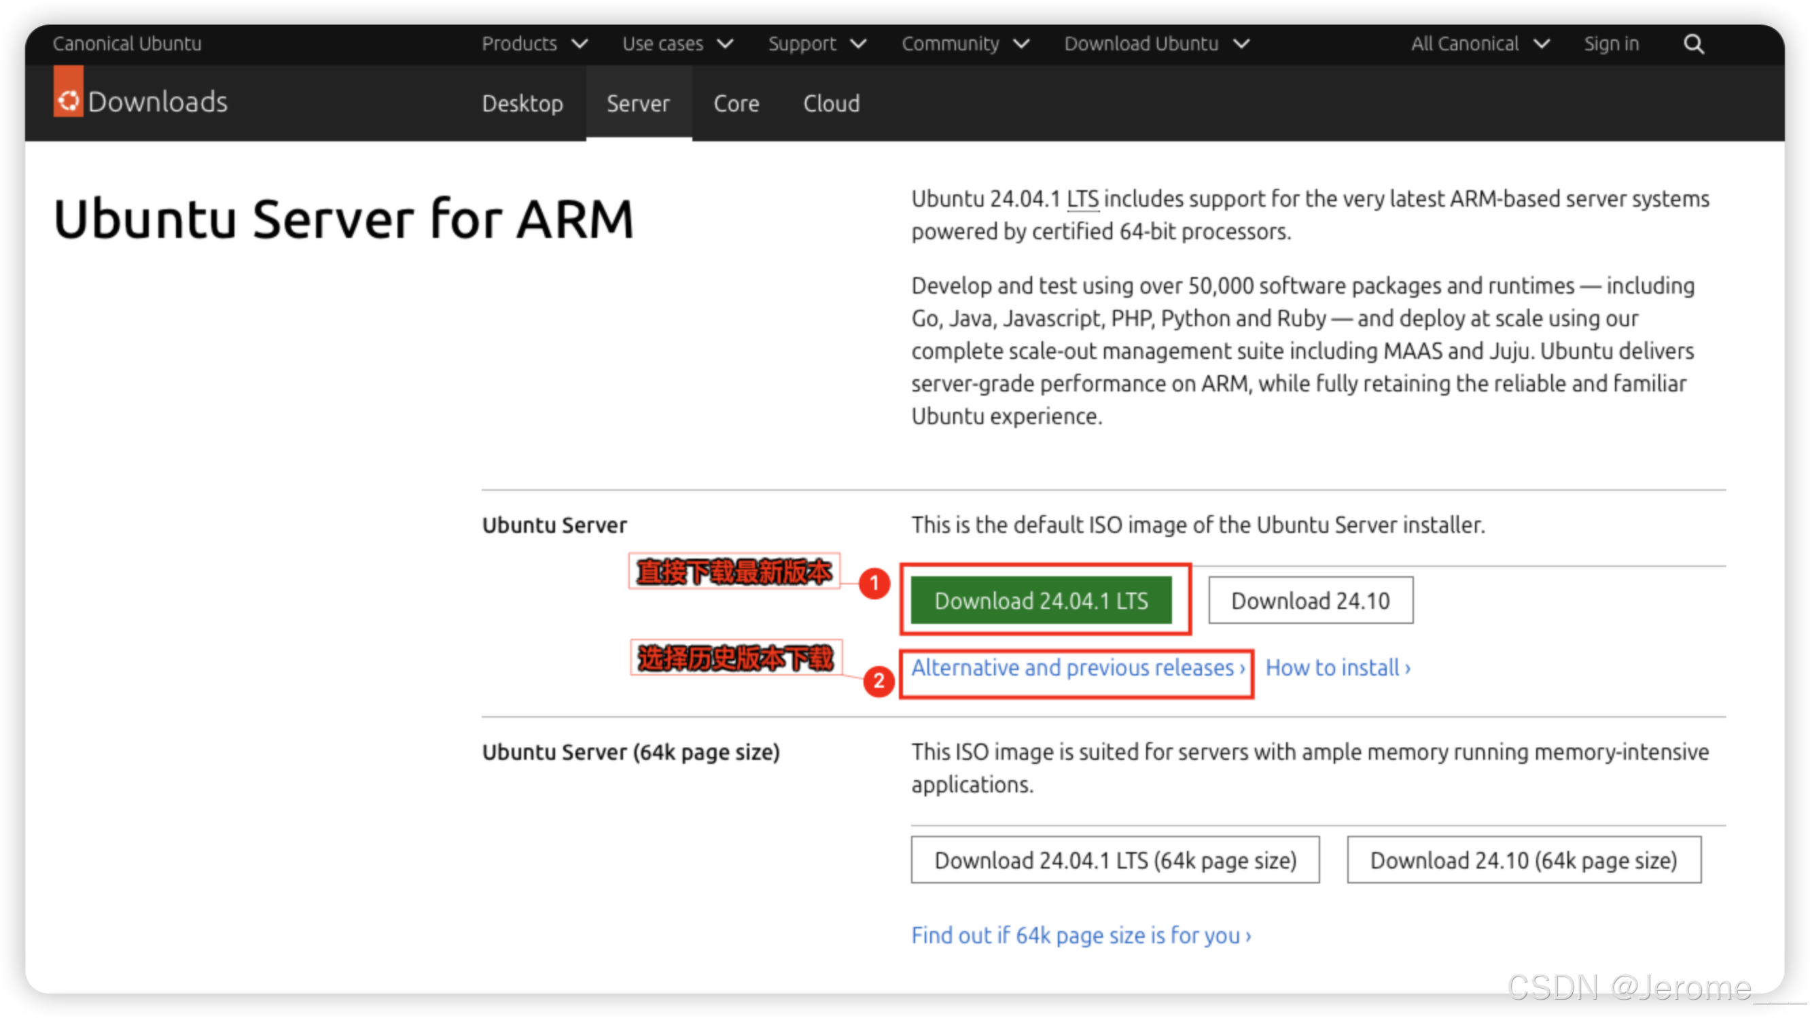The width and height of the screenshot is (1810, 1018).
Task: Download 24.10 64k page size image
Action: [x=1523, y=860]
